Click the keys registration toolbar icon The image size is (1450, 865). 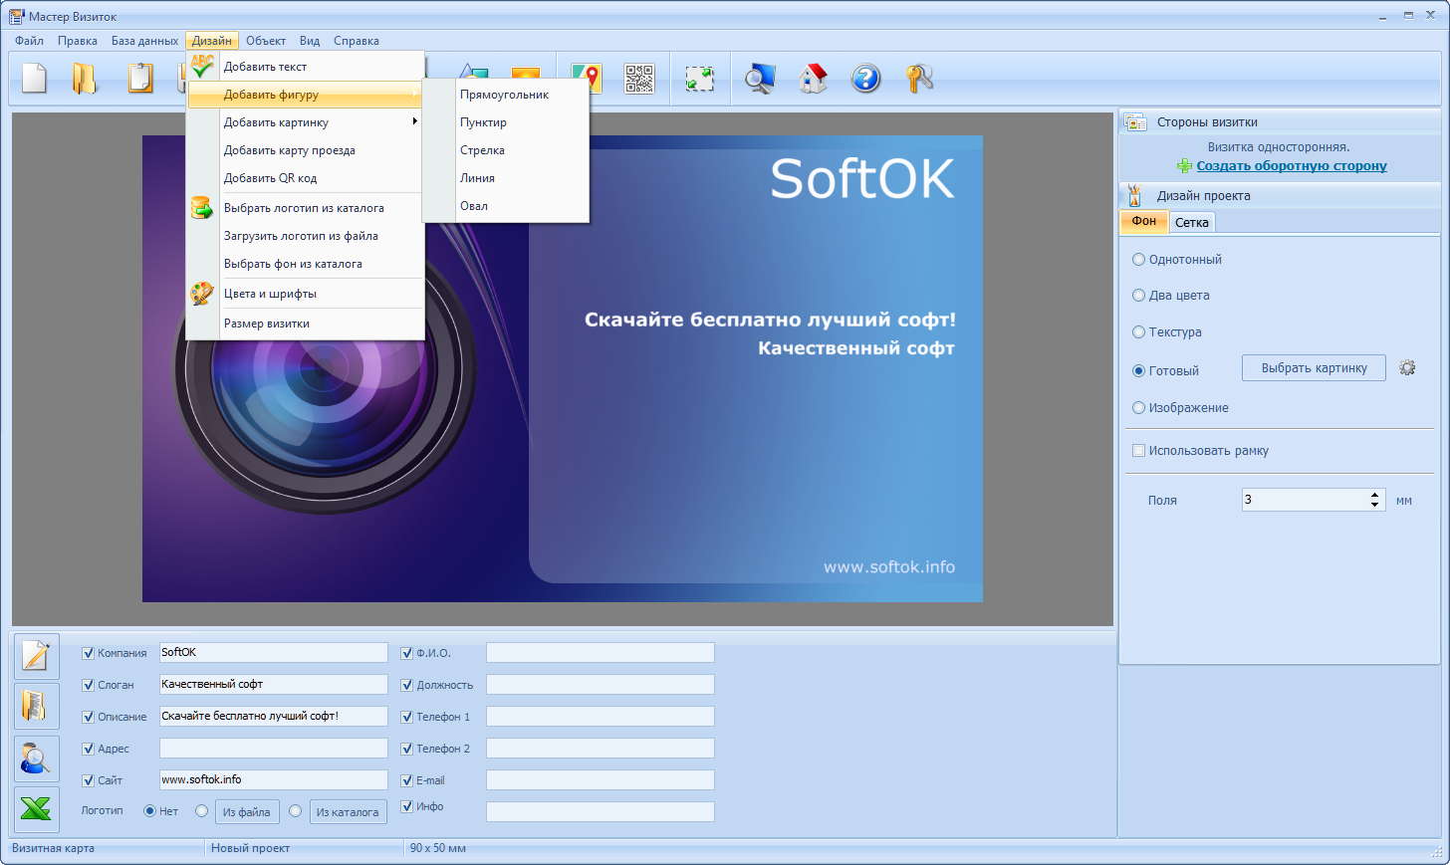(x=919, y=79)
